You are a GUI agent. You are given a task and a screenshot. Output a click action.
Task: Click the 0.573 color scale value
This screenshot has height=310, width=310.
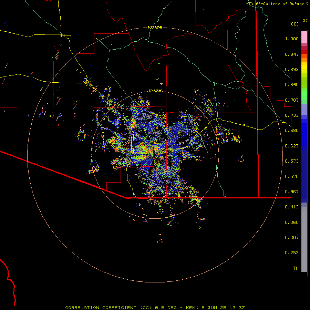click(x=292, y=161)
